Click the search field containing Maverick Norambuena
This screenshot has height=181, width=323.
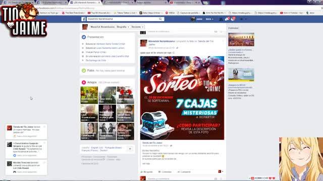pos(123,19)
